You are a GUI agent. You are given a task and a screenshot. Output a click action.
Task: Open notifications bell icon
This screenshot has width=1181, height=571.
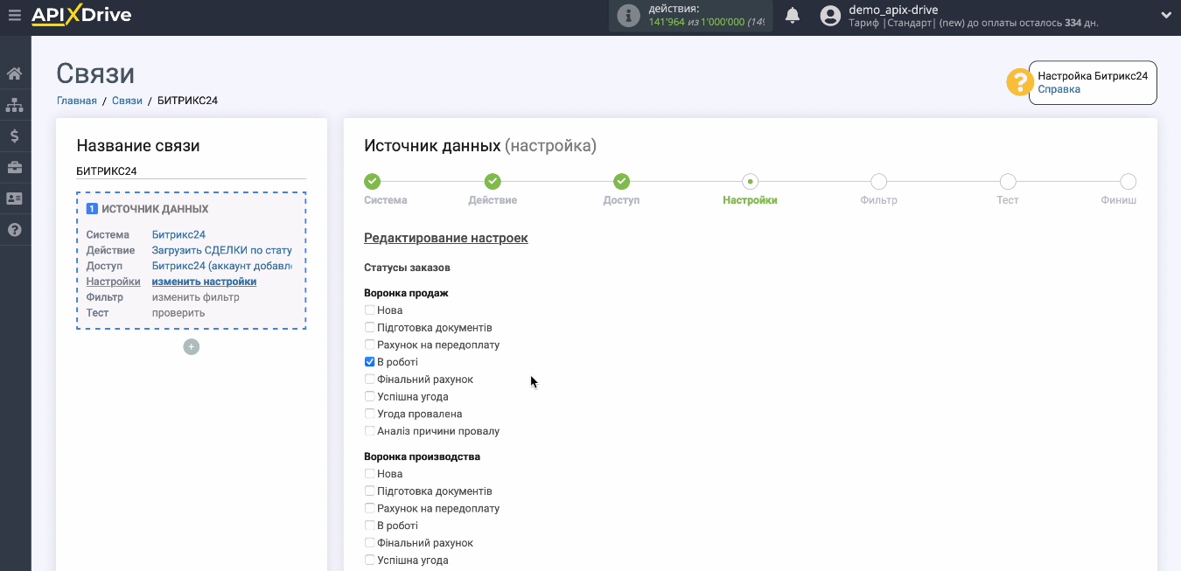tap(793, 16)
